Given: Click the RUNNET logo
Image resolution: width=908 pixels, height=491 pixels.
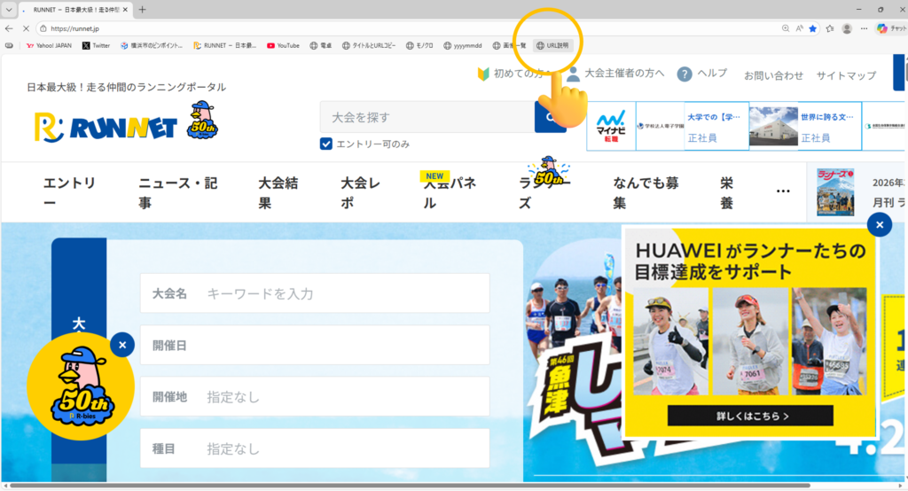Looking at the screenshot, I should click(x=106, y=126).
